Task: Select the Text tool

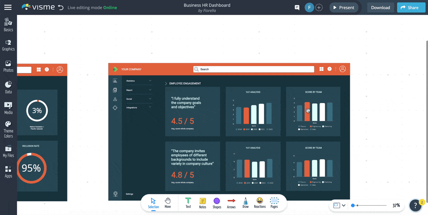Action: point(188,203)
